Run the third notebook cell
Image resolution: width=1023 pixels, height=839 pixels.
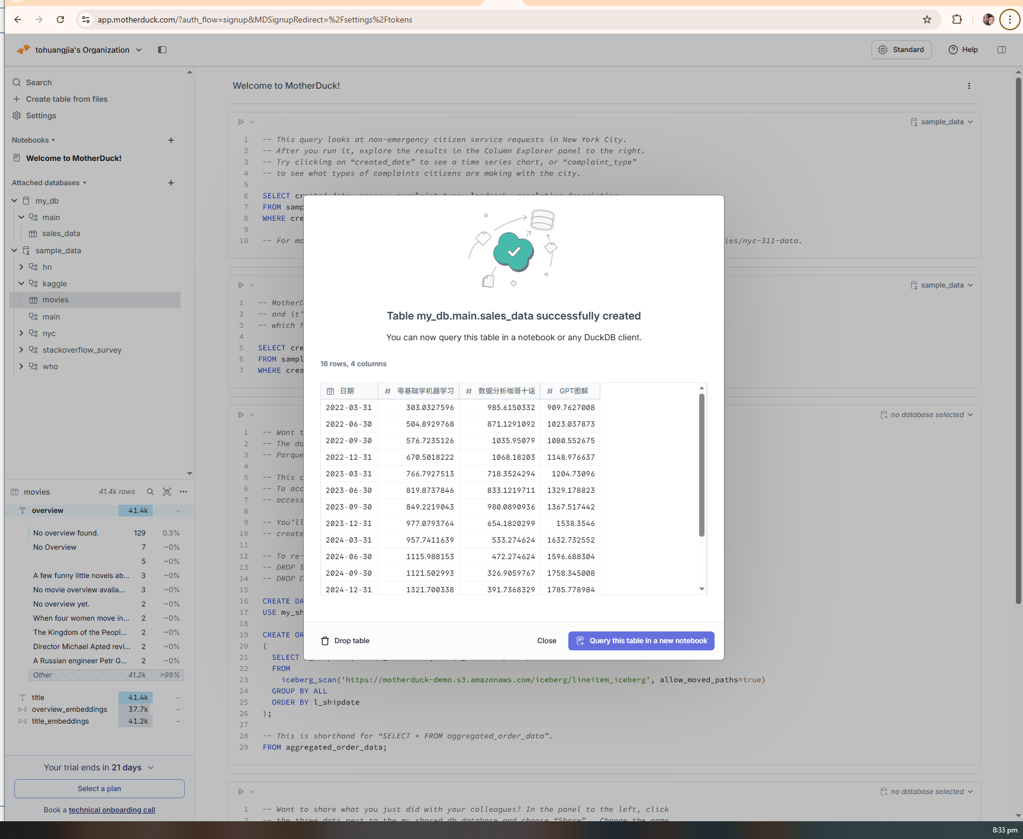pyautogui.click(x=241, y=415)
